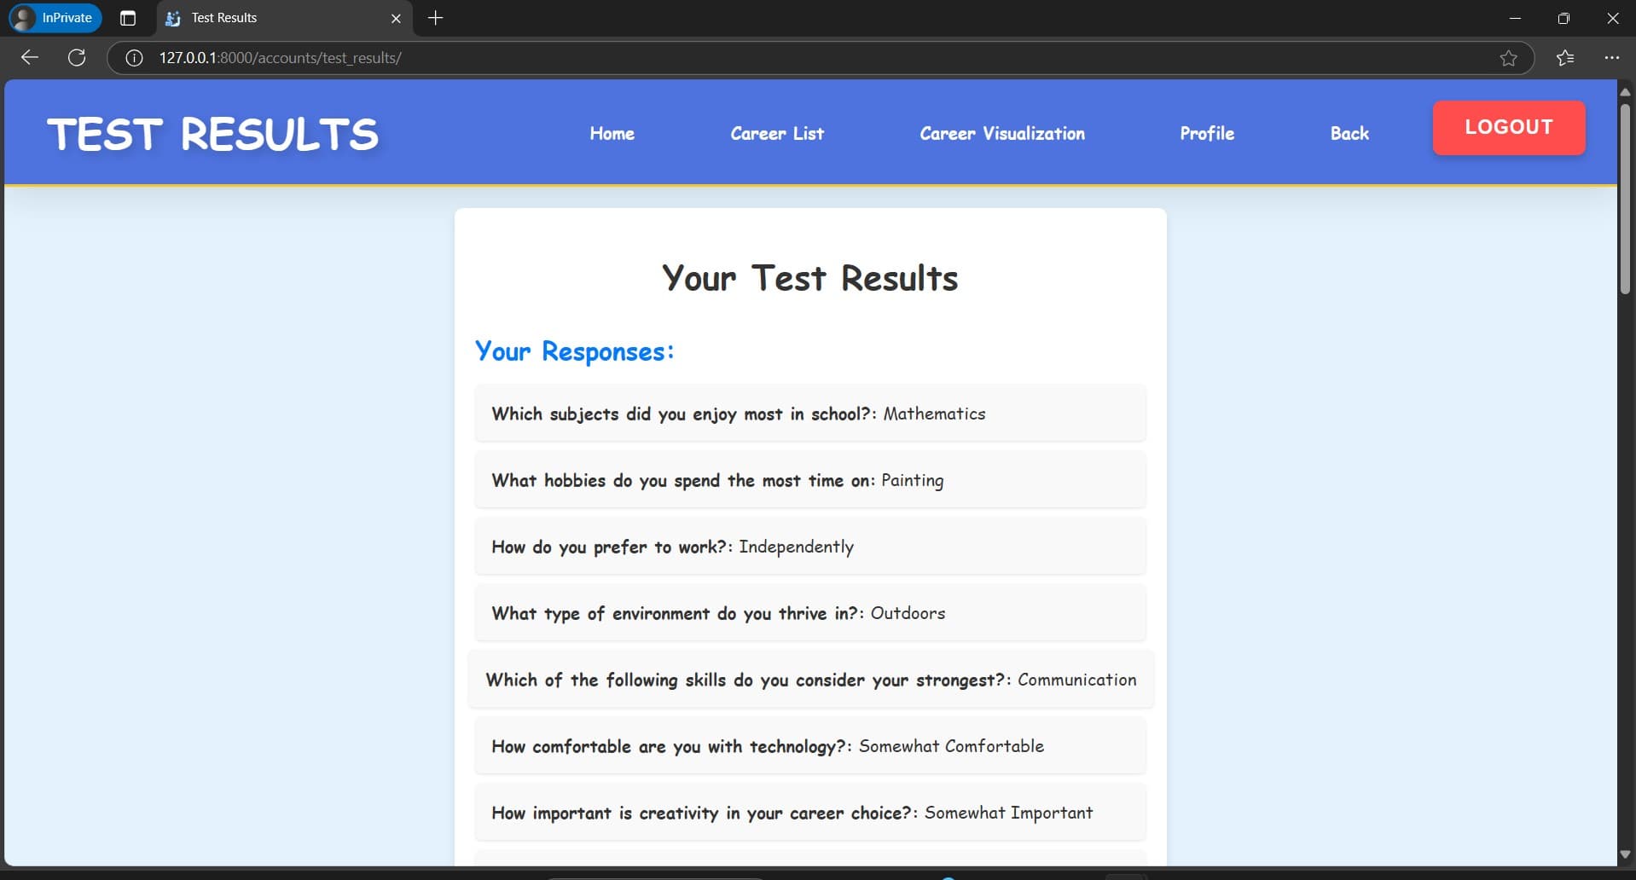1636x880 pixels.
Task: Click the Painting hobbies response row
Action: [810, 480]
